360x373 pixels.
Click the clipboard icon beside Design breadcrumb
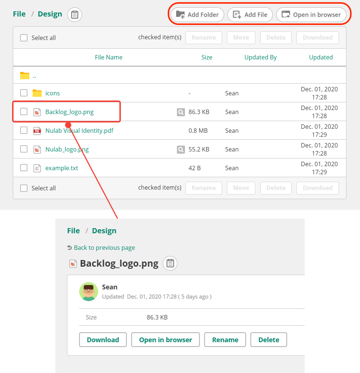pos(75,15)
